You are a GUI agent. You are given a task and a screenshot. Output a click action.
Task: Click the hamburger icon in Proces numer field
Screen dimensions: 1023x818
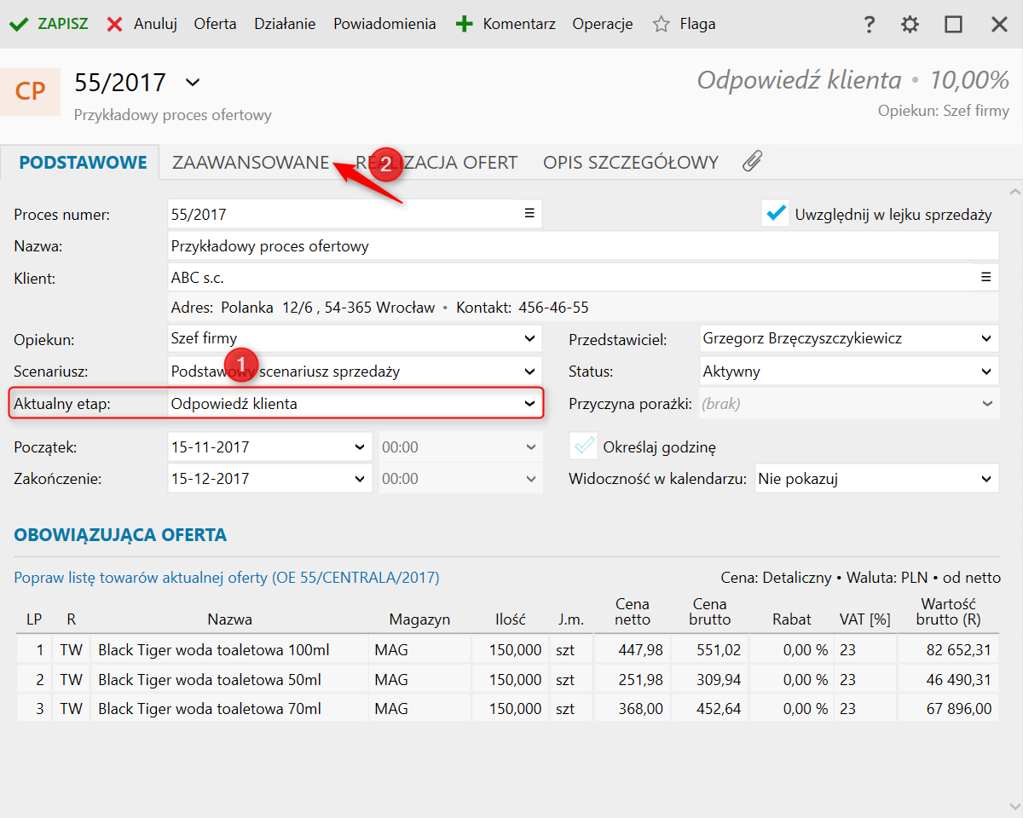tap(529, 213)
